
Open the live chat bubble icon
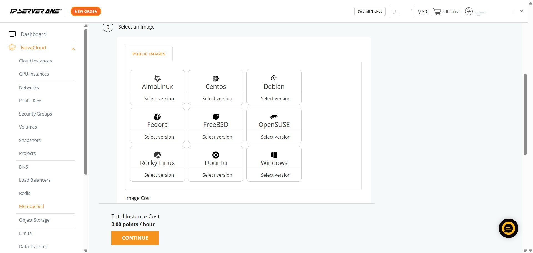[x=508, y=228]
